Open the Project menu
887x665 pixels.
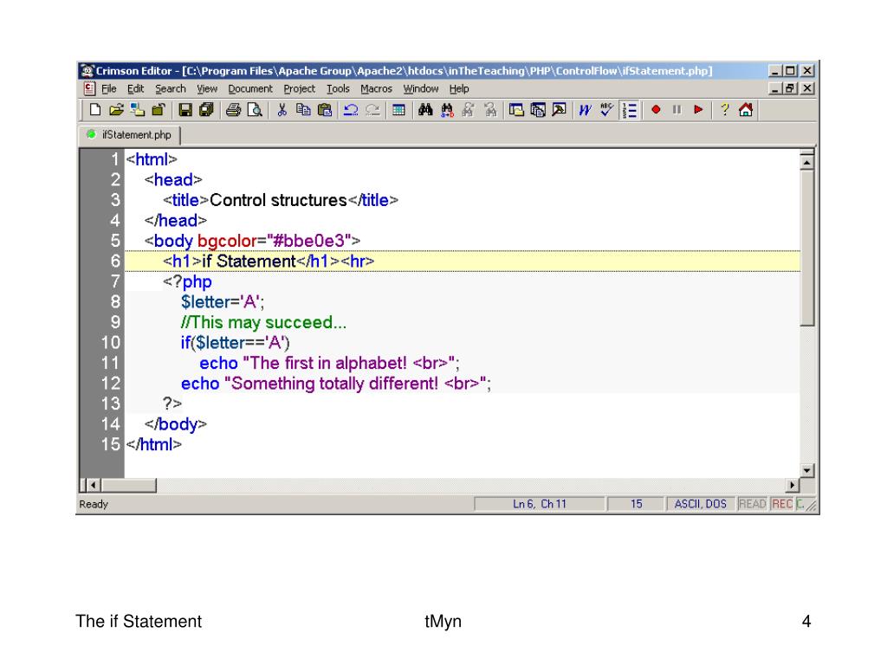click(x=299, y=89)
